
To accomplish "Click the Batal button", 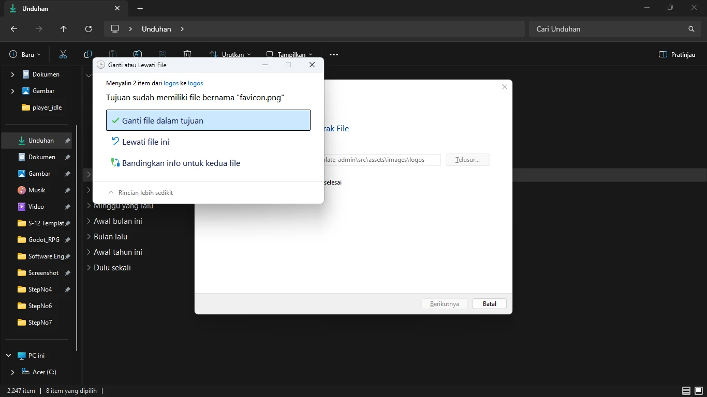I will (489, 304).
